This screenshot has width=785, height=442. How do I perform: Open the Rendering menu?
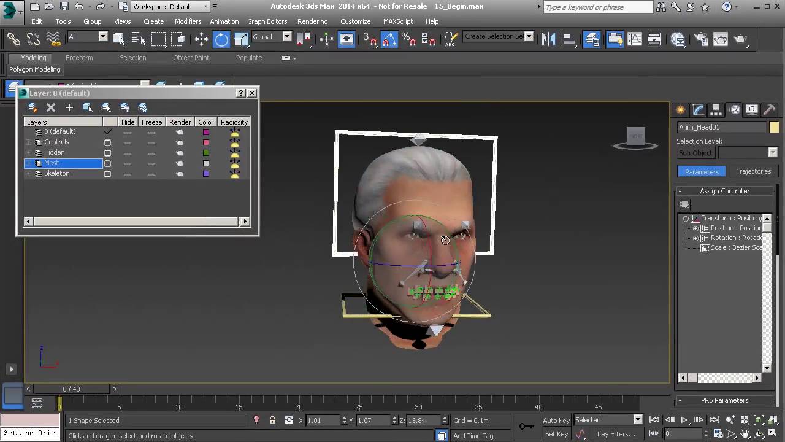pyautogui.click(x=313, y=21)
